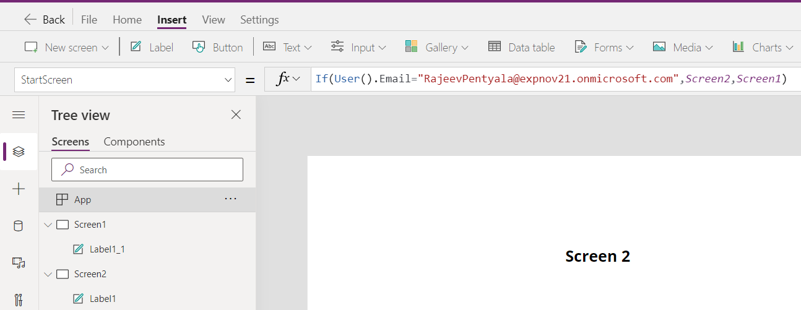Expand the New screen dropdown
Viewport: 801px width, 310px height.
click(66, 47)
